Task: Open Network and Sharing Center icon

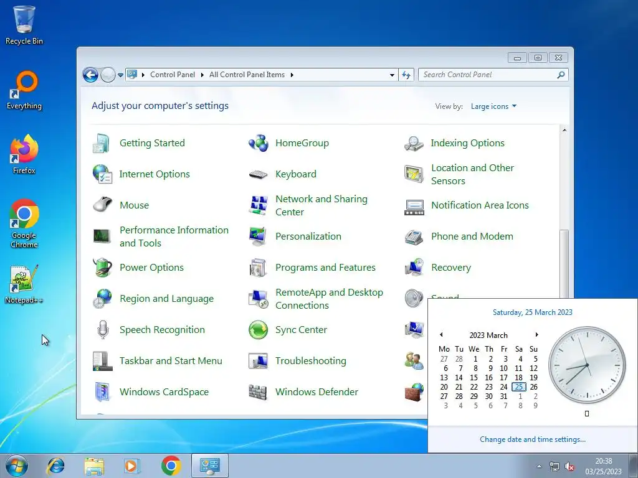Action: [x=259, y=205]
